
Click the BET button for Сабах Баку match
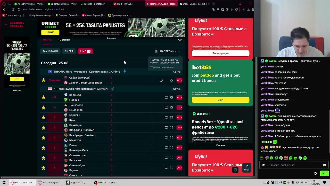pos(179,80)
